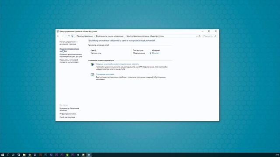This screenshot has height=157, width=280.
Task: Open 'Создание и настройка нового подключения или сети'
Action: [x=117, y=64]
